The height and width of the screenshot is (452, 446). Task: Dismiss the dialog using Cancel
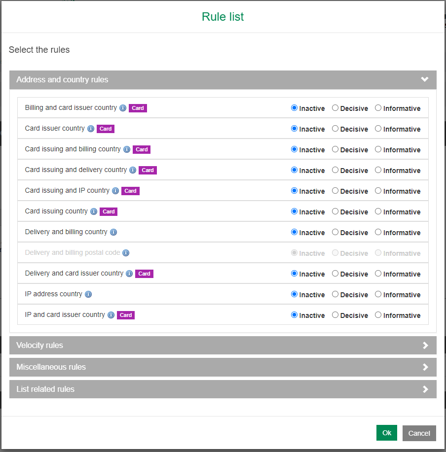pyautogui.click(x=419, y=432)
